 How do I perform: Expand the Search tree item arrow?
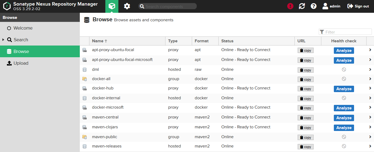point(3,40)
